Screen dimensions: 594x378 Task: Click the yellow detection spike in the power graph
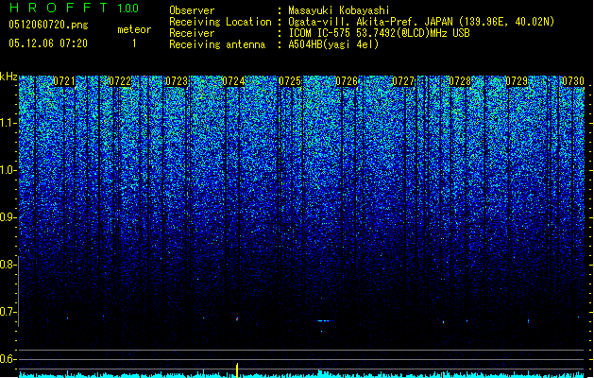pos(237,370)
